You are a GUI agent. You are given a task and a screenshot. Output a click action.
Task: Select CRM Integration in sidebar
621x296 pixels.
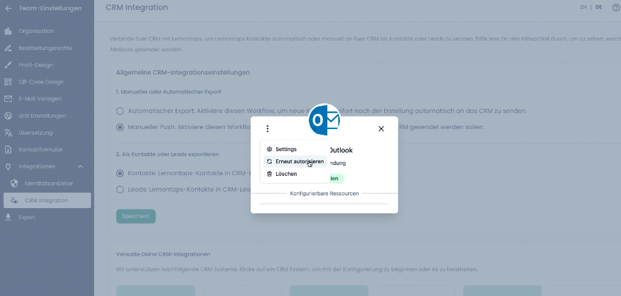47,200
